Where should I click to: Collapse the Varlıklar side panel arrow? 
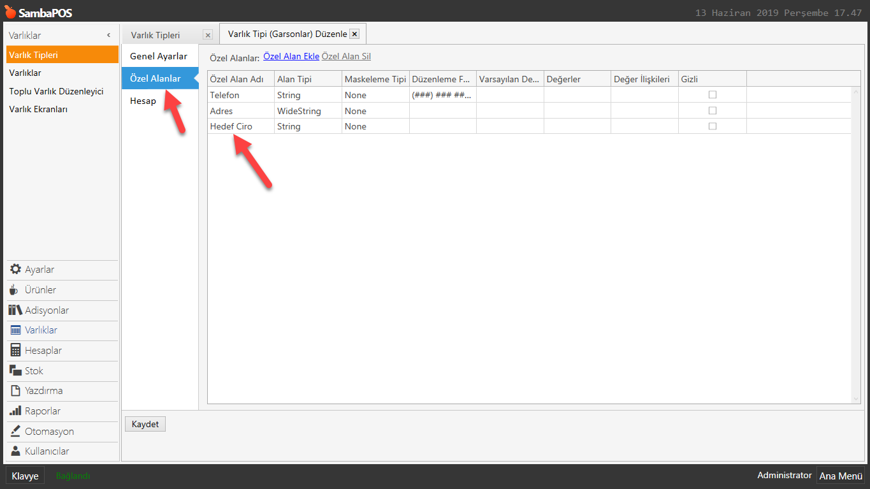(x=108, y=36)
